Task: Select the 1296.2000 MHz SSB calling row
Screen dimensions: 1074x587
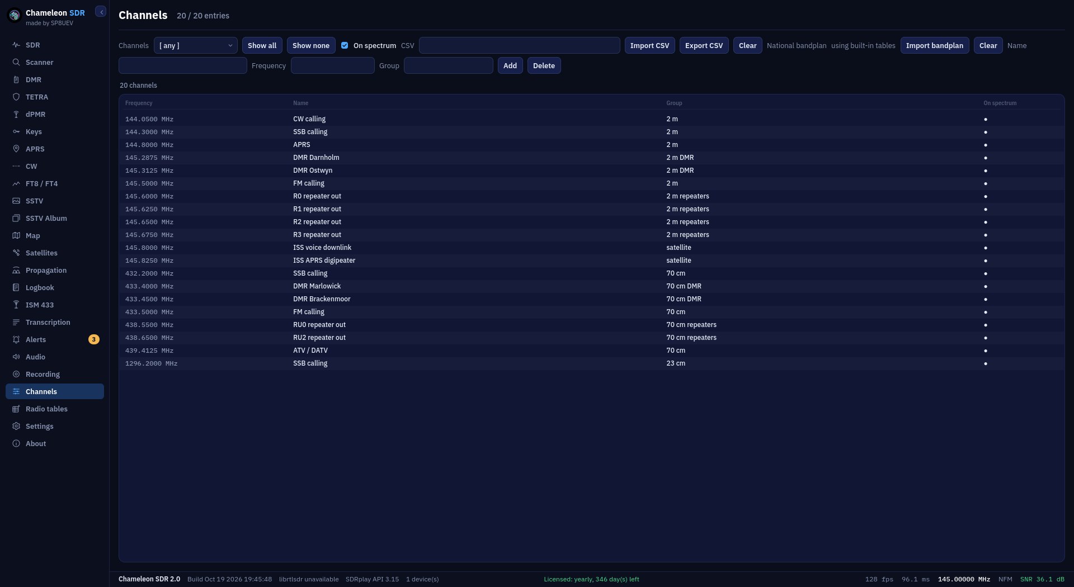Action: point(591,363)
